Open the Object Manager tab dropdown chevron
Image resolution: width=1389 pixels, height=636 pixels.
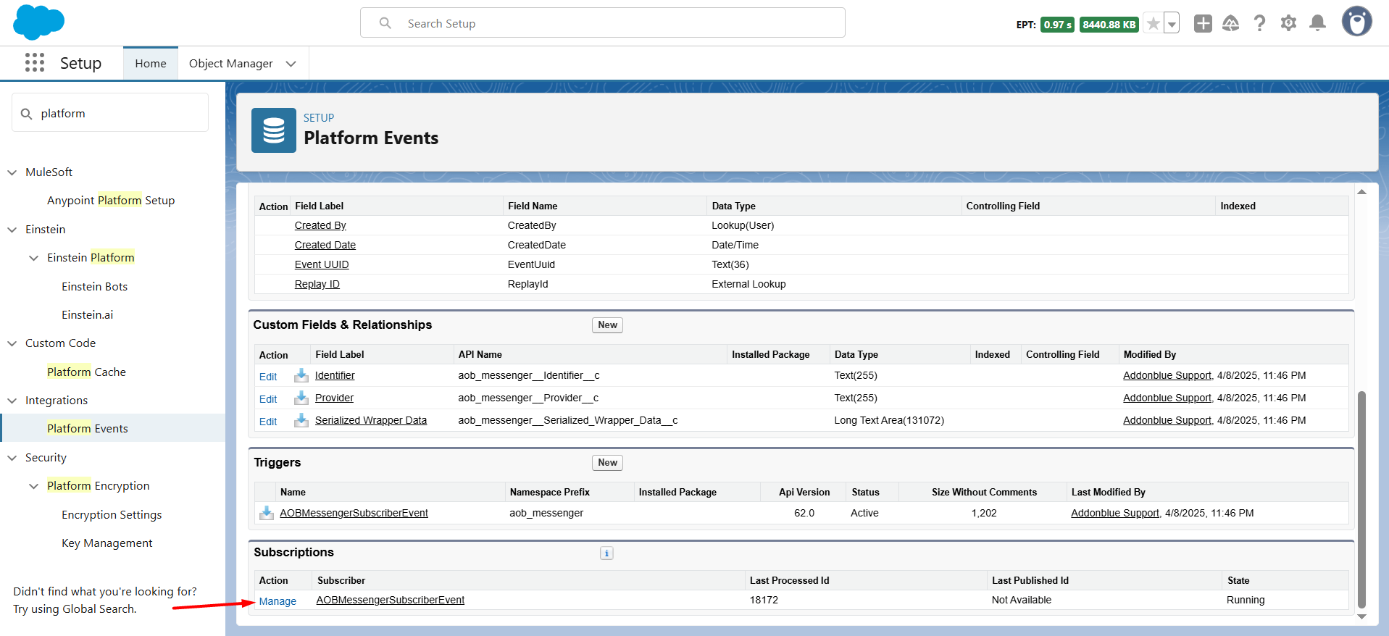pyautogui.click(x=291, y=64)
